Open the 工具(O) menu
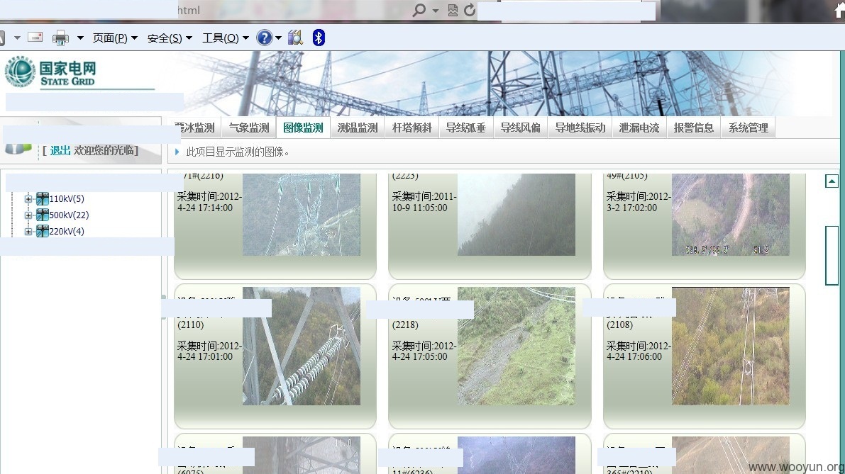This screenshot has height=474, width=845. (x=225, y=38)
